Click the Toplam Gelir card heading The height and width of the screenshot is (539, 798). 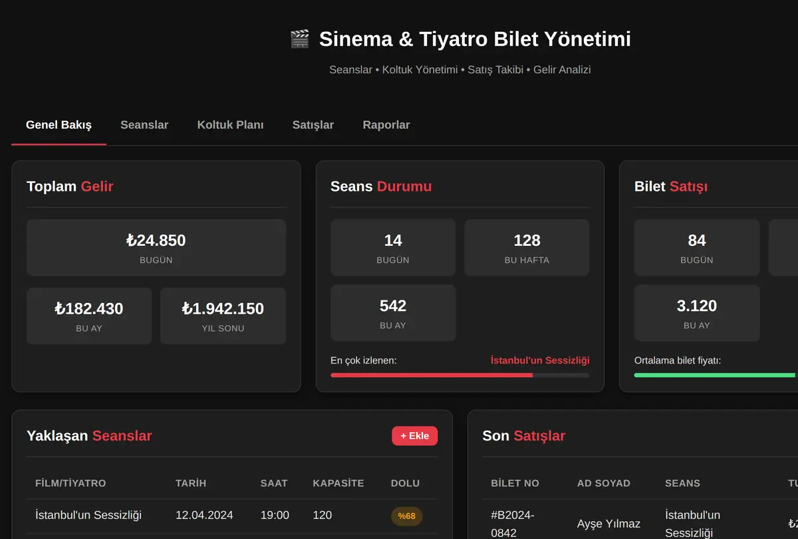70,187
